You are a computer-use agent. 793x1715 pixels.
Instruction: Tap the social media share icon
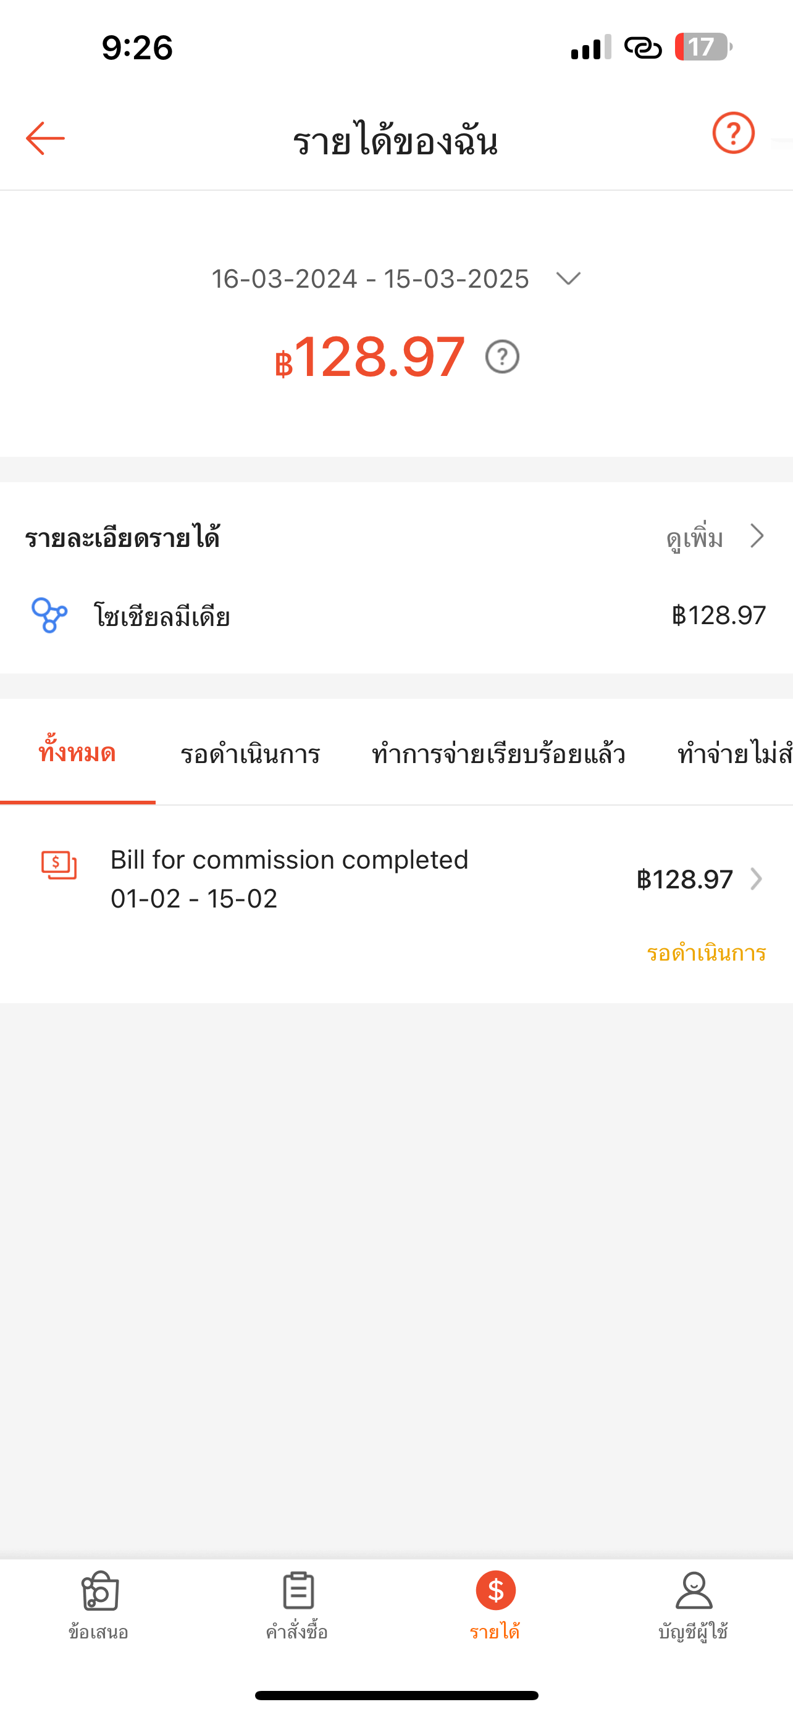[50, 615]
